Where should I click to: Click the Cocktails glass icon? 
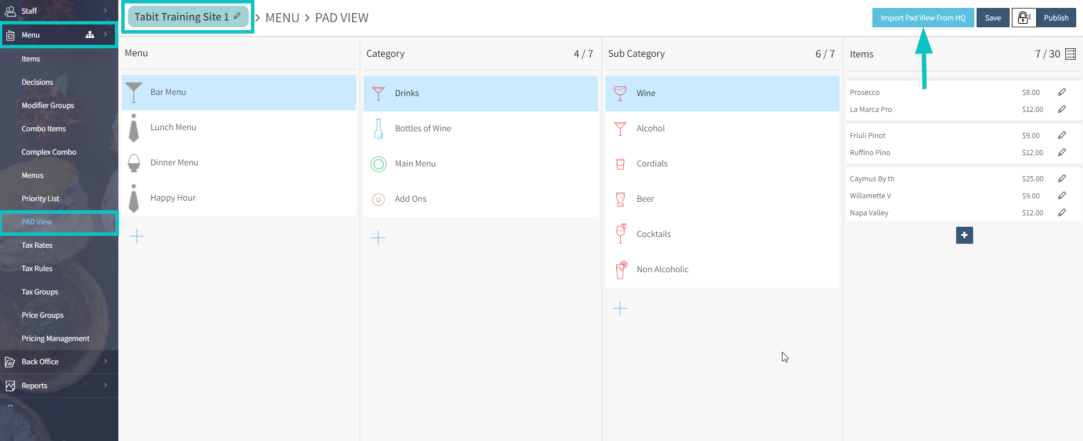point(620,234)
